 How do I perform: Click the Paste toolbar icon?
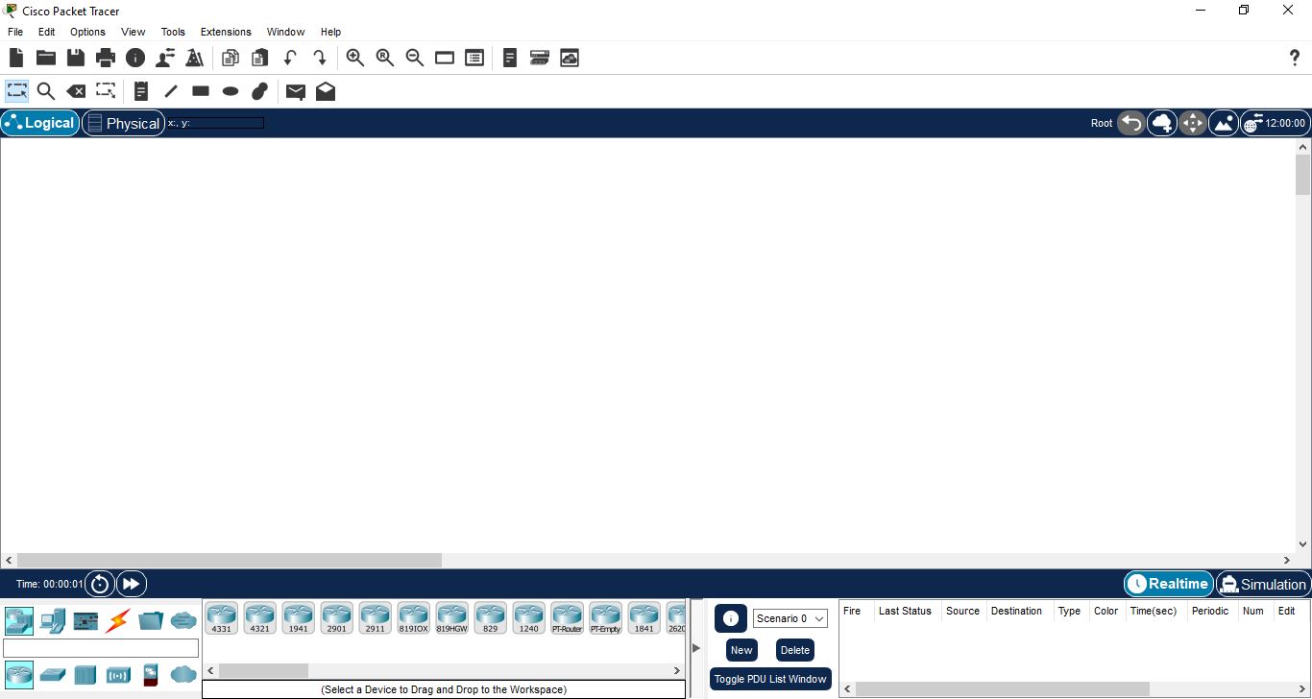[x=259, y=58]
